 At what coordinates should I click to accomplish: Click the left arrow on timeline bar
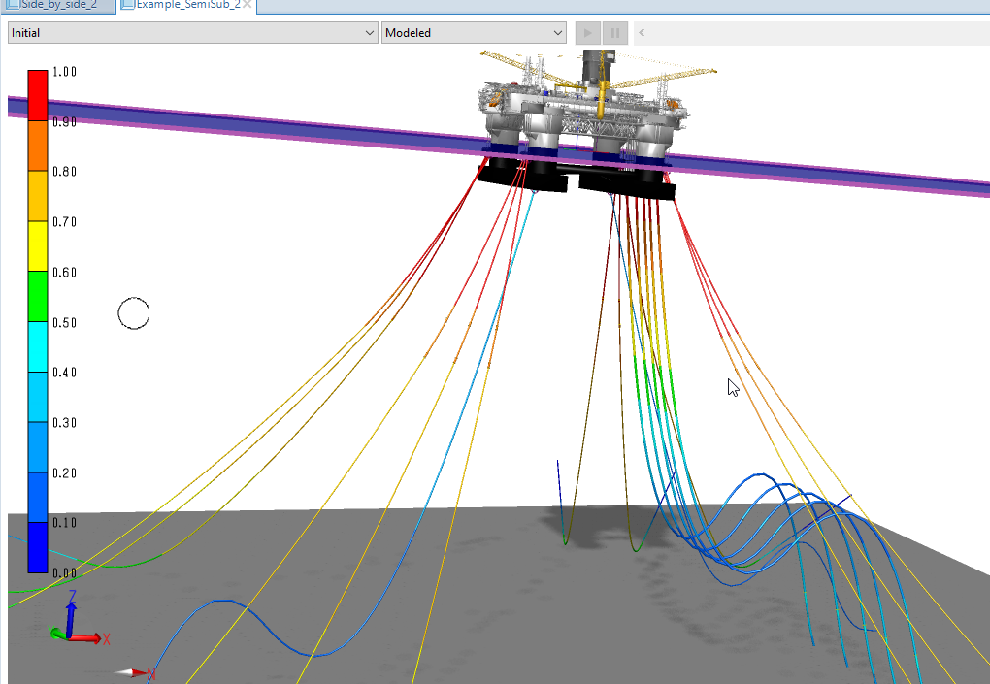pos(642,33)
